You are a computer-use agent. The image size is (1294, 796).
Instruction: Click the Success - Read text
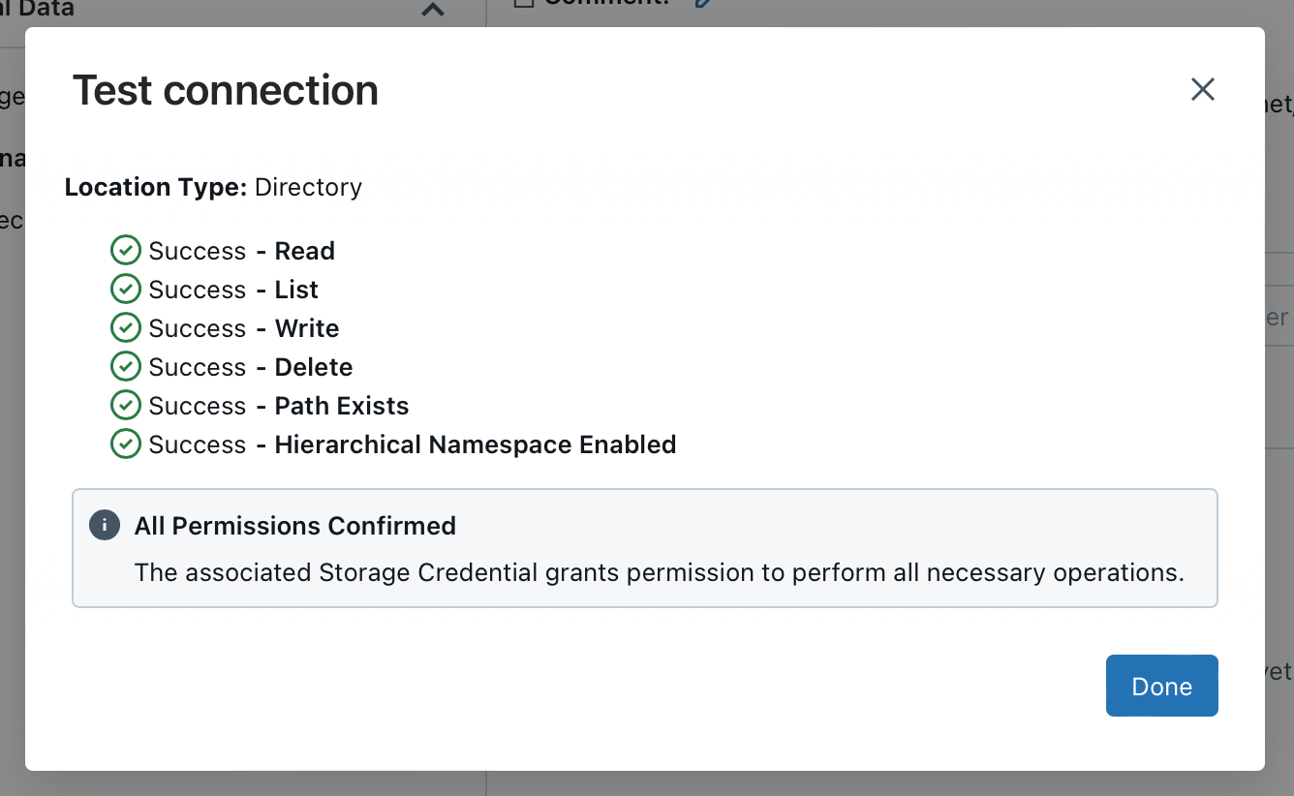coord(241,251)
